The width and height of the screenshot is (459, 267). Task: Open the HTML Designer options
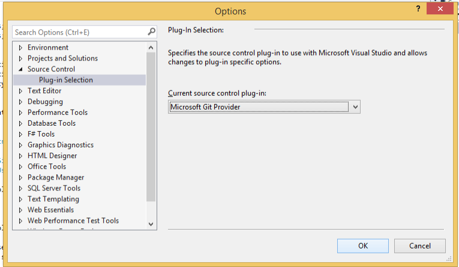tap(52, 156)
